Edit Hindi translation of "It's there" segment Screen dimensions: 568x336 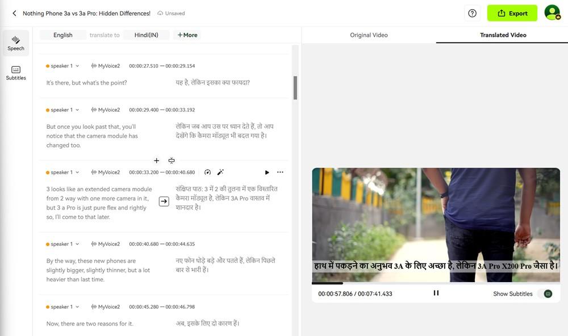[213, 82]
